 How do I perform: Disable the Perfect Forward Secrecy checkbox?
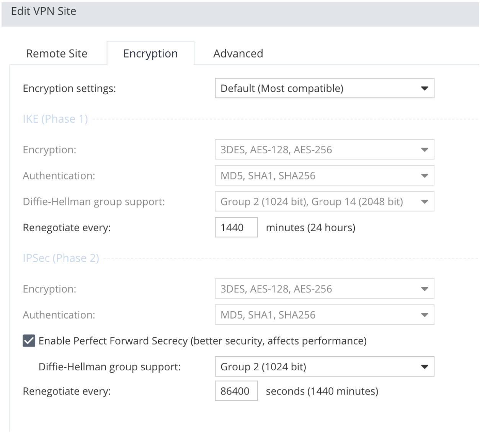point(29,341)
